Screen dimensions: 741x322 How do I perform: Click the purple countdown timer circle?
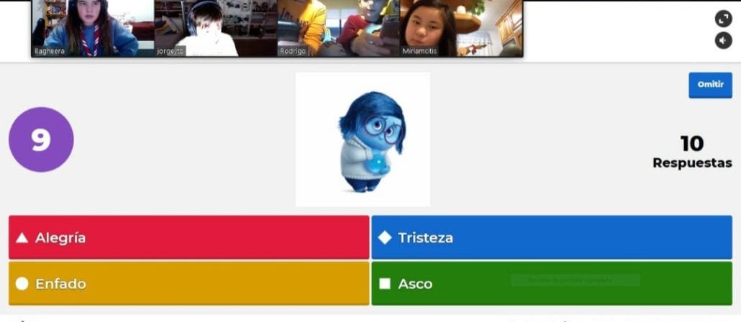(x=41, y=139)
